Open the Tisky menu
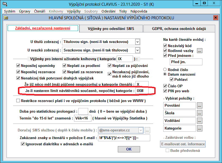Viewport: 222px width, 163px height. click(x=123, y=11)
